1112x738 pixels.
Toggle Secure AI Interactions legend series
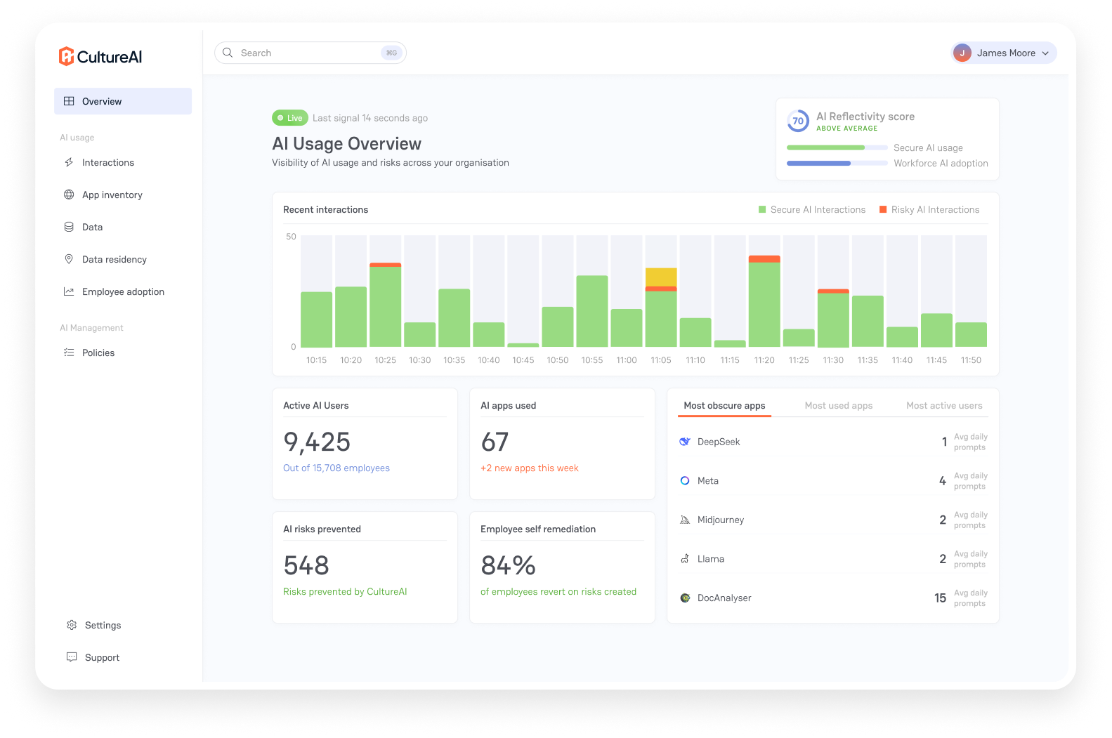812,209
